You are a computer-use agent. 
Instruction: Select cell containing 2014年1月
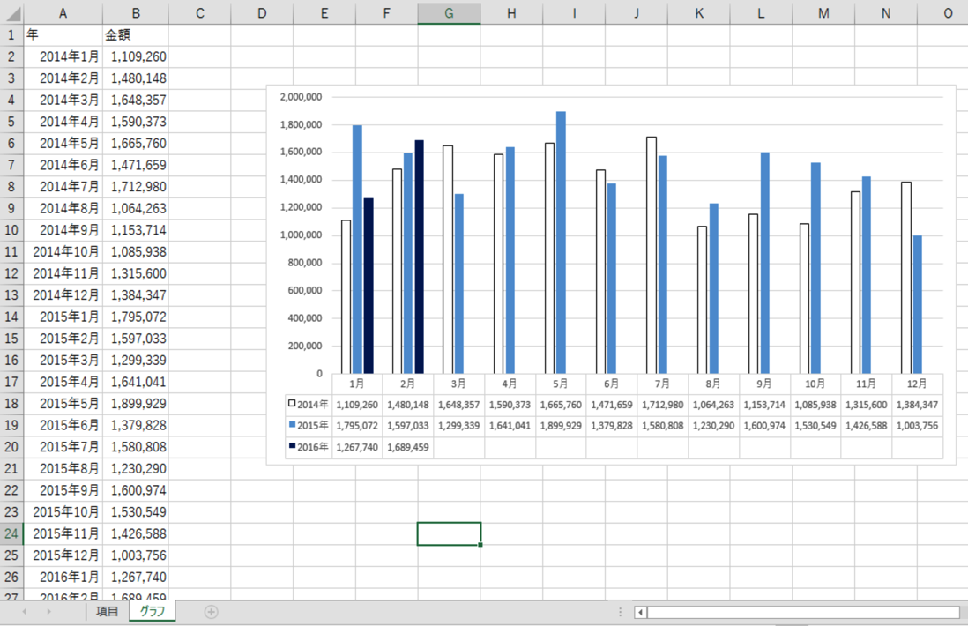pos(63,56)
